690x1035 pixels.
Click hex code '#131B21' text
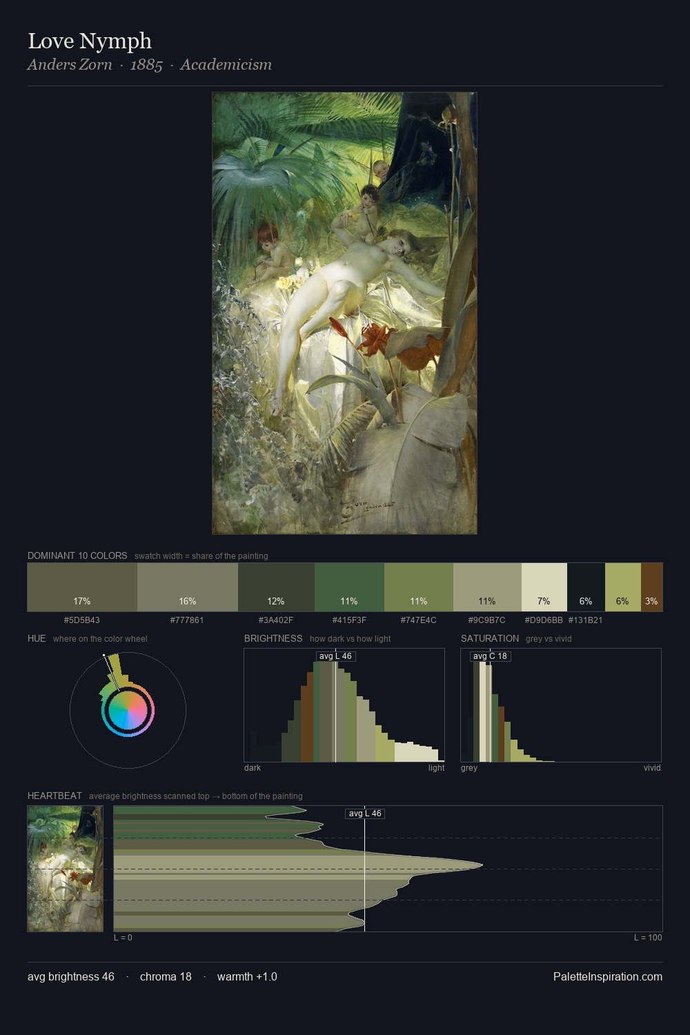point(586,620)
